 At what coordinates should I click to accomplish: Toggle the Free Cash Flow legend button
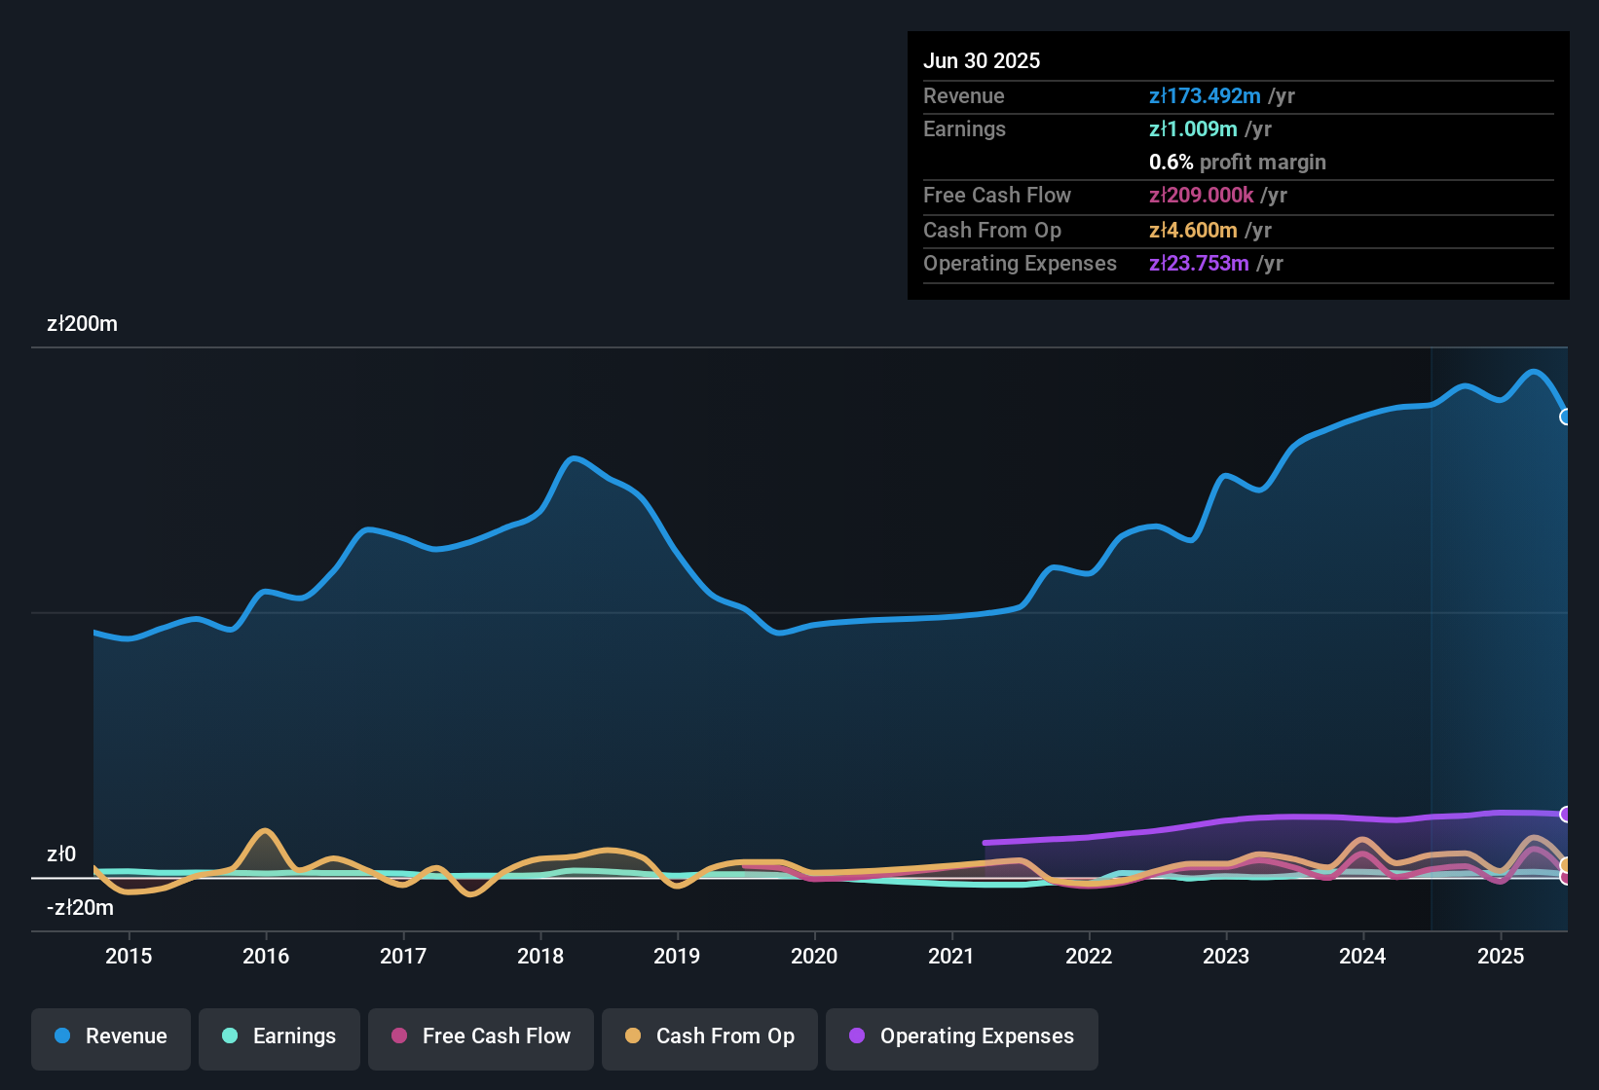tap(481, 1038)
